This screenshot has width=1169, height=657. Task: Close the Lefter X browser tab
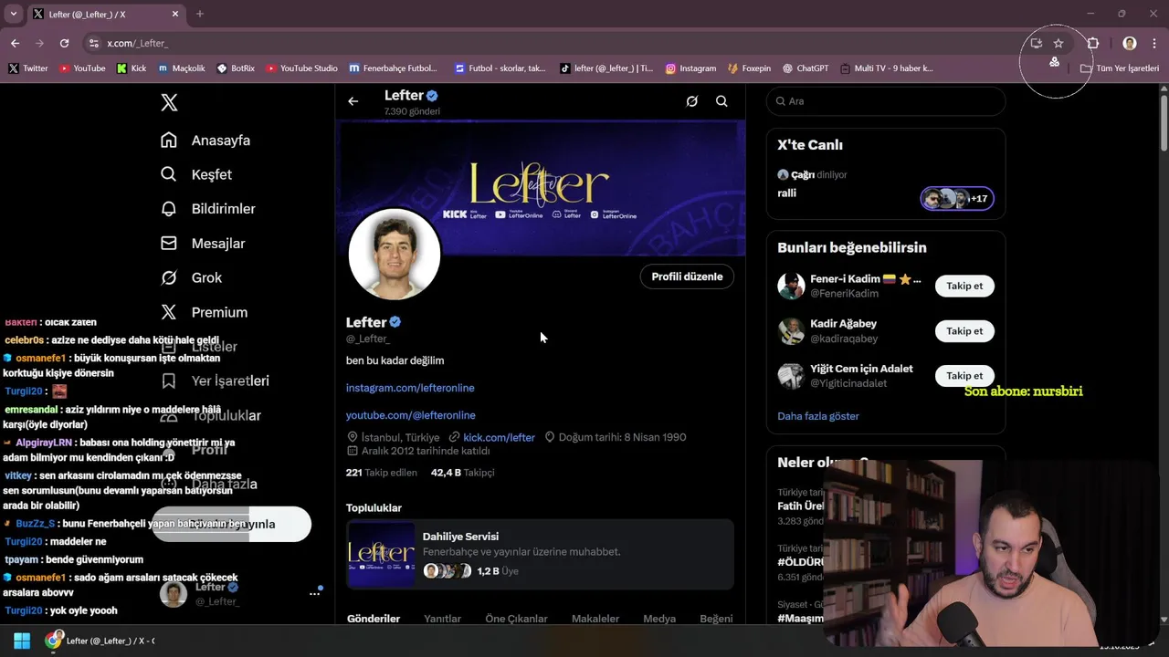(x=174, y=15)
